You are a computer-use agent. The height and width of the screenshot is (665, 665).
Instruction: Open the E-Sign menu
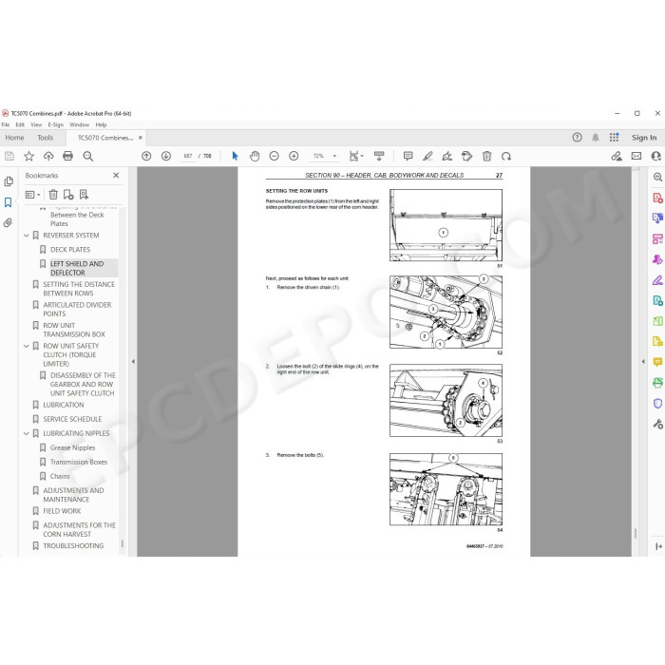click(55, 124)
